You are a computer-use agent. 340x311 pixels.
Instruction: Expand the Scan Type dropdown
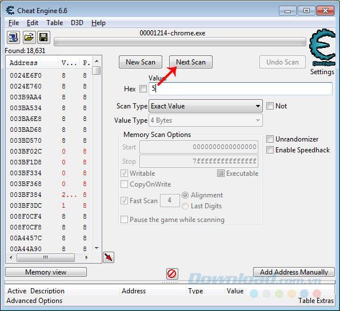point(206,106)
